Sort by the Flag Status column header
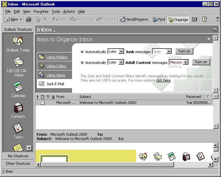Viewport: 221px width, 177px height. (x=48, y=97)
